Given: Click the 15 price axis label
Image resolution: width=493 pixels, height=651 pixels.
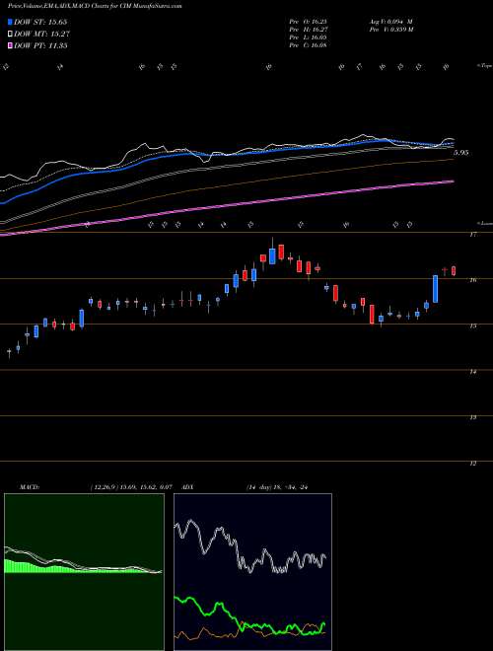Looking at the screenshot, I should click(x=473, y=325).
